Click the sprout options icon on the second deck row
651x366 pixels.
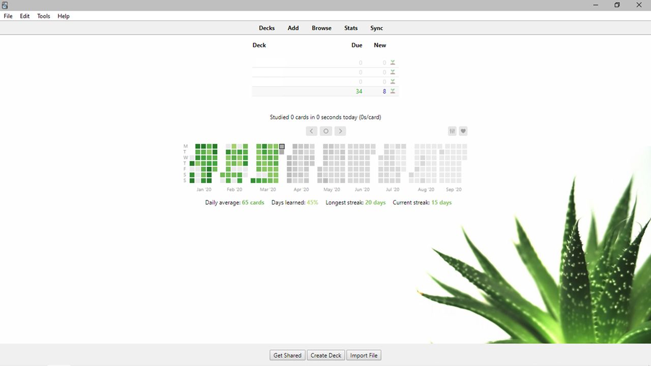[x=392, y=72]
